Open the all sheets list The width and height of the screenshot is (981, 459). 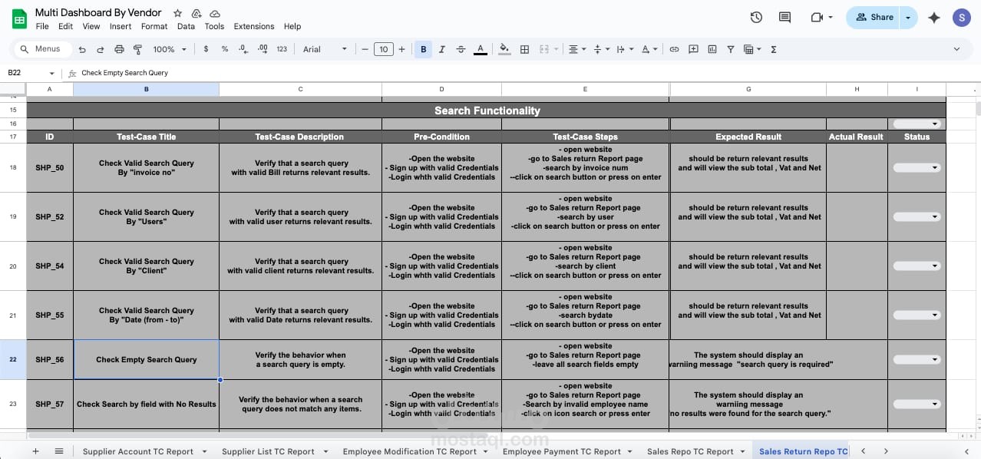click(59, 451)
